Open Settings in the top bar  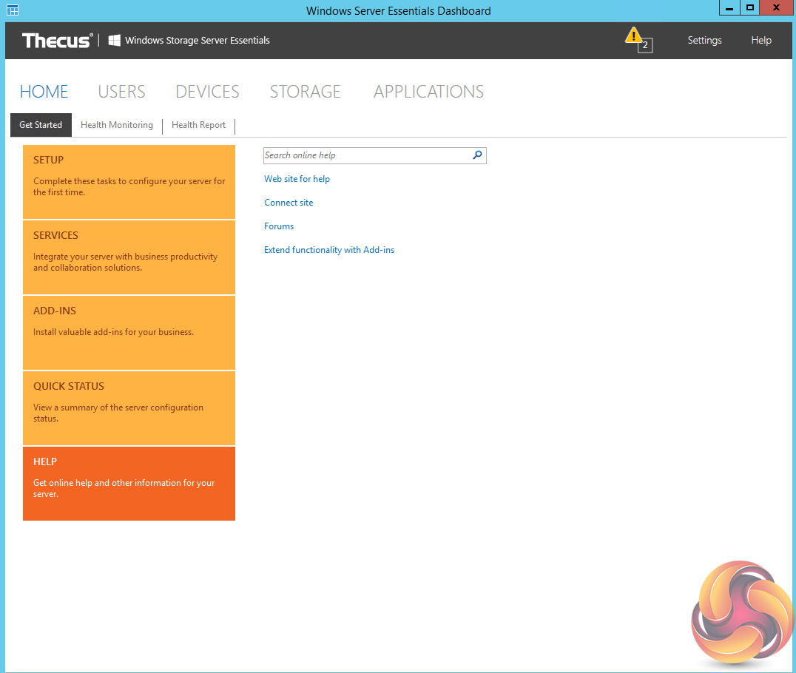tap(704, 41)
